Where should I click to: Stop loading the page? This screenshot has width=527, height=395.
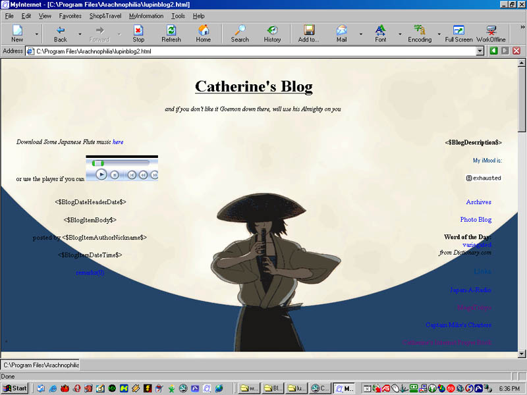point(138,34)
